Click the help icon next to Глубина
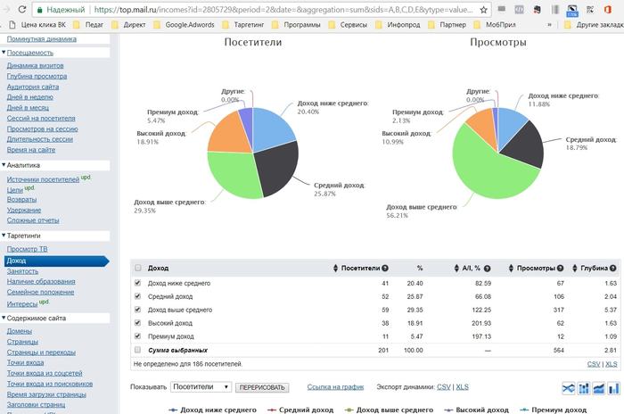Viewport: 624px width, 414px height. coord(613,269)
